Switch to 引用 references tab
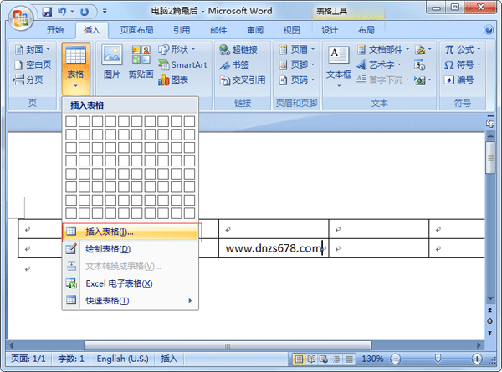 (x=182, y=30)
